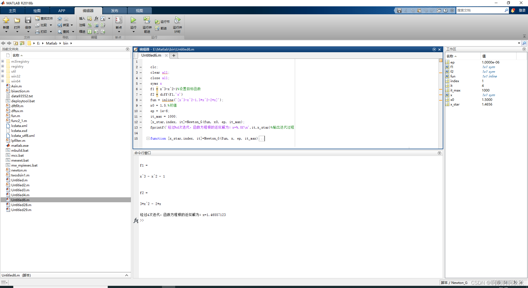Go back with the blue navigation arrow
Image resolution: width=528 pixels, height=288 pixels.
pyautogui.click(x=60, y=18)
